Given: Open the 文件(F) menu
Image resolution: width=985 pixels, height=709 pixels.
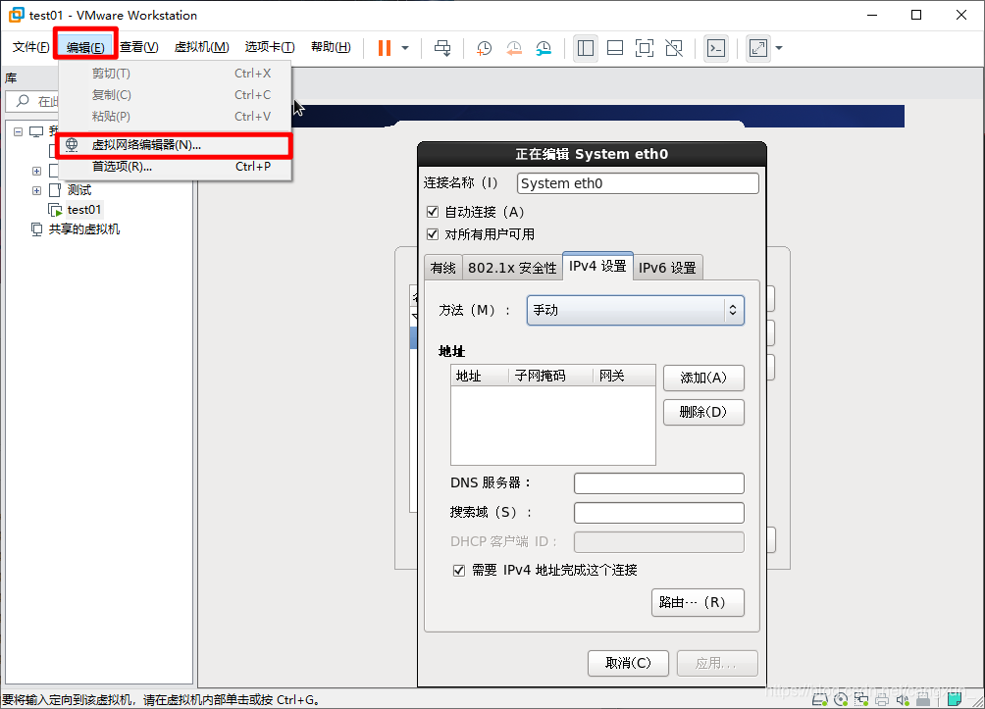Looking at the screenshot, I should (30, 48).
